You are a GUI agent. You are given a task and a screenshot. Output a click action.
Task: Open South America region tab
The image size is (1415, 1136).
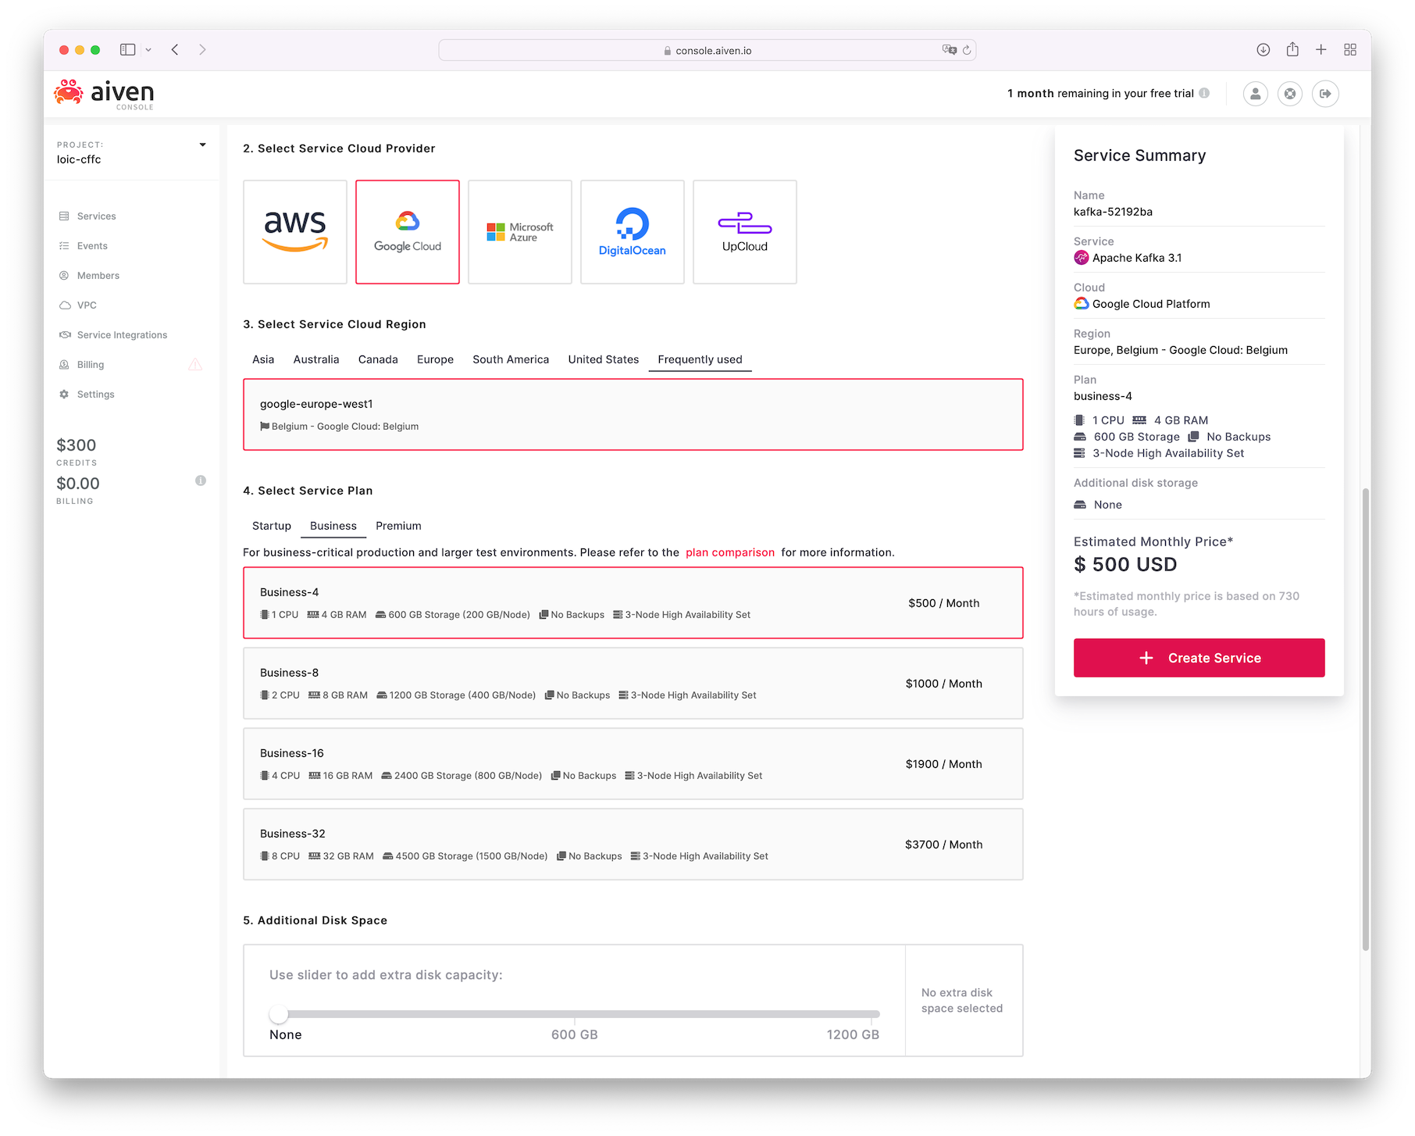coord(511,359)
